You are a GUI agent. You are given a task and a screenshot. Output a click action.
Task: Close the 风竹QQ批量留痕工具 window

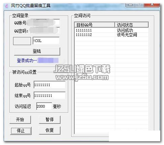coord(152,5)
